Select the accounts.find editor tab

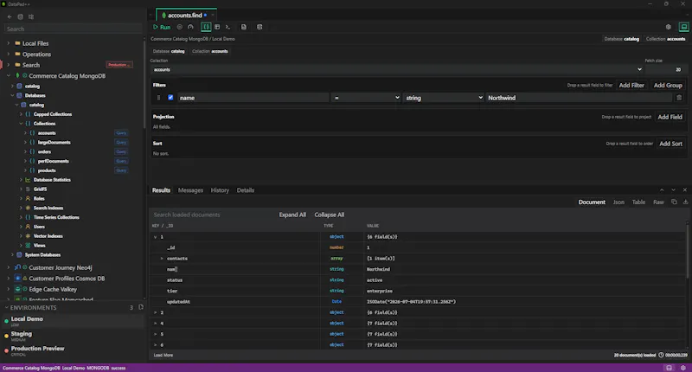(x=184, y=15)
